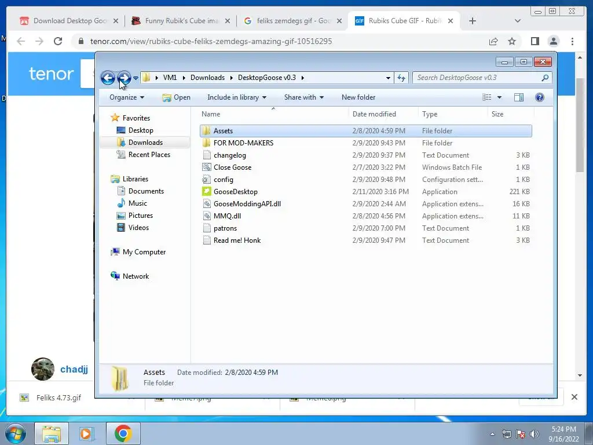Select the GooseDesktop application icon
Viewport: 593px width, 445px height.
pyautogui.click(x=206, y=191)
